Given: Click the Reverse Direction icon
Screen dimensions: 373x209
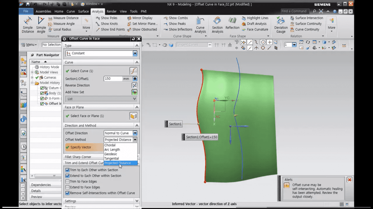Looking at the screenshot, I should tap(134, 85).
